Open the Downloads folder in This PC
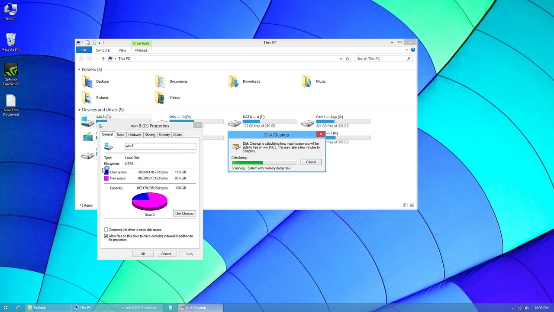The height and width of the screenshot is (312, 554). [245, 81]
